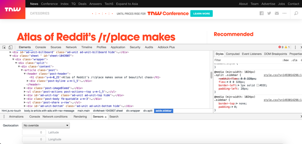
Task: Open Network conditions drawer tab
Action: [x=55, y=117]
